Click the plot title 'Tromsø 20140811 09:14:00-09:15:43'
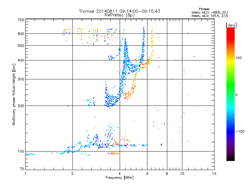 [x=119, y=11]
